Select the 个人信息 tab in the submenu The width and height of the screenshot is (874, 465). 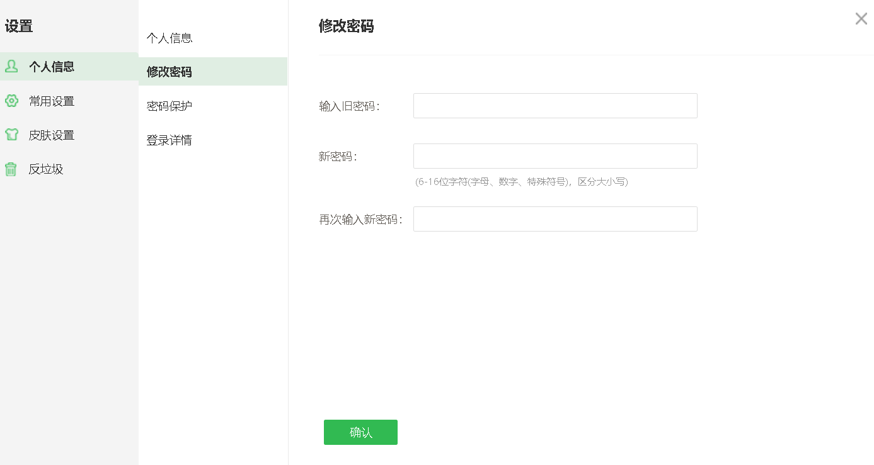[169, 38]
